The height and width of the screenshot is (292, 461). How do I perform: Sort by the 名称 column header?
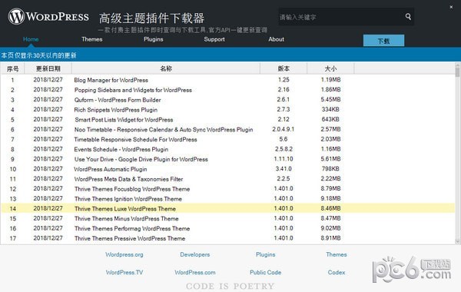pos(166,68)
